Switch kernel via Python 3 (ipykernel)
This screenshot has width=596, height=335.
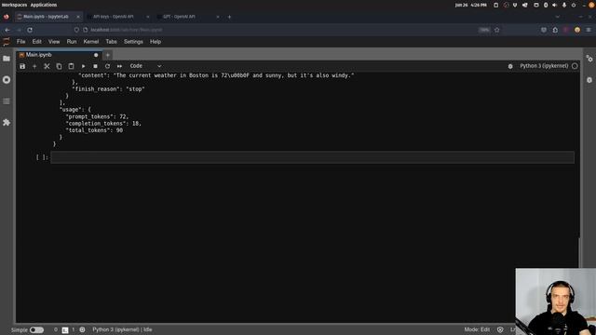(544, 66)
